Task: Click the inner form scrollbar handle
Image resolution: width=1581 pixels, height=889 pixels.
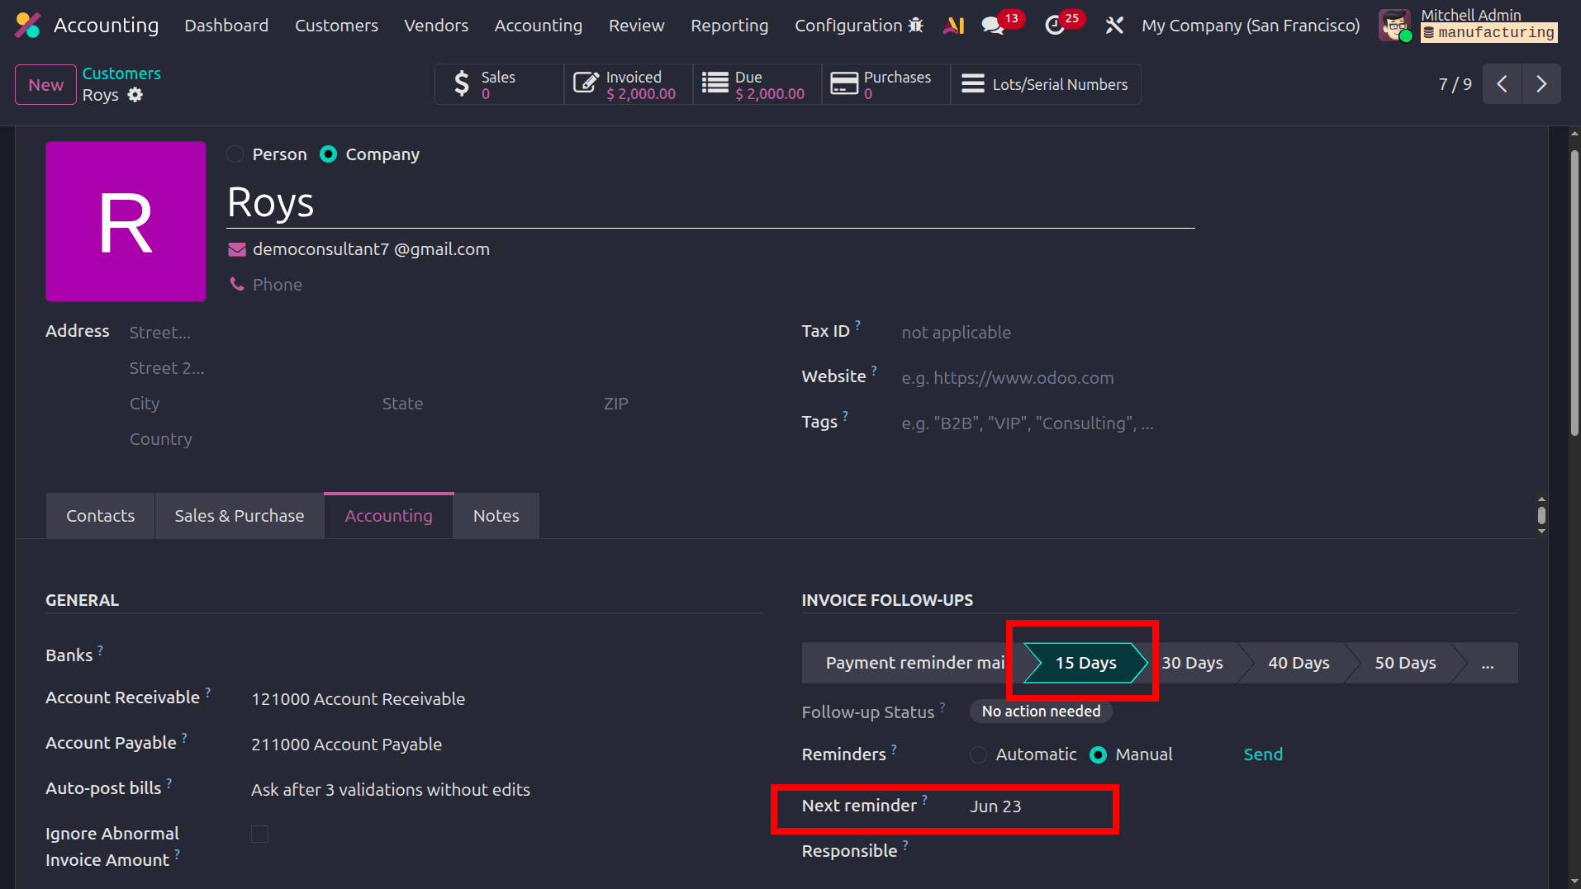Action: coord(1541,516)
